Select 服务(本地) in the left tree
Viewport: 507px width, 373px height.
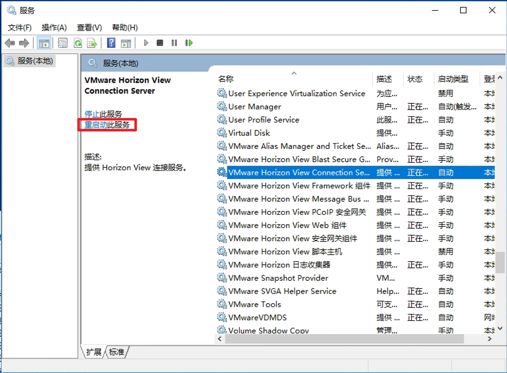click(x=29, y=61)
